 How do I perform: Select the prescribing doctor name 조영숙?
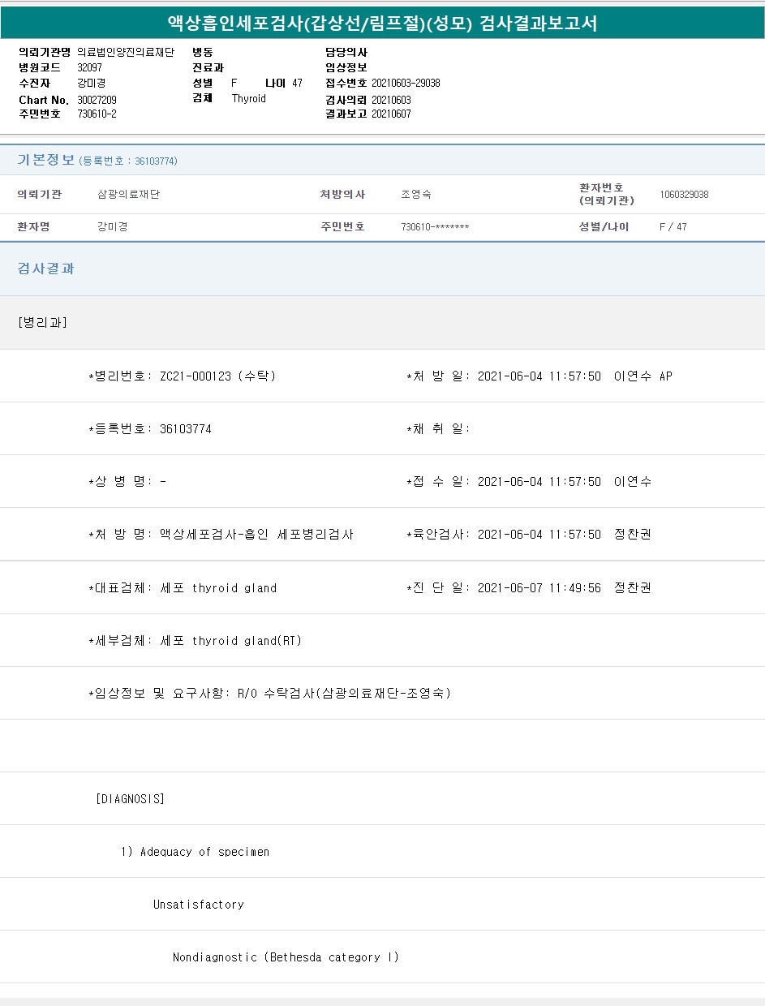point(416,195)
